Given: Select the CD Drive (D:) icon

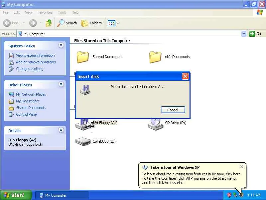Looking at the screenshot, I should tap(156, 124).
